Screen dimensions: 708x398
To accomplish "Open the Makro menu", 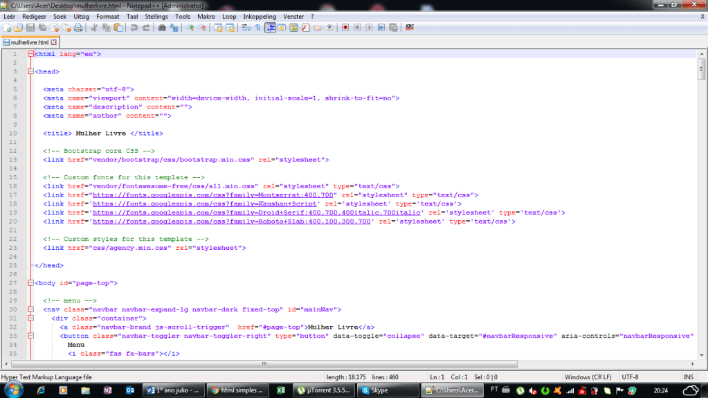I will pos(206,16).
